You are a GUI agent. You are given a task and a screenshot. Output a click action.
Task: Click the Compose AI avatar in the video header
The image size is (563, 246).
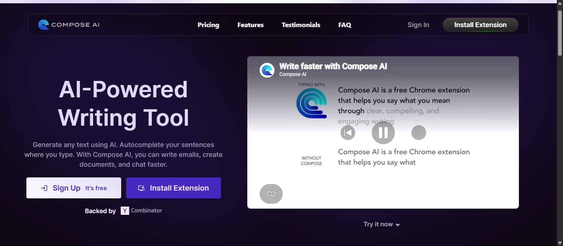pos(267,70)
